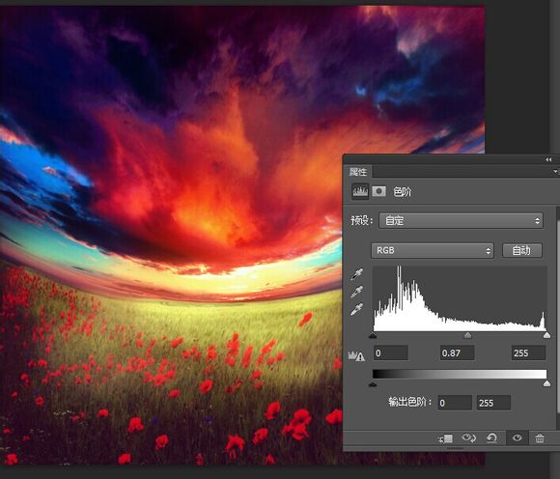The image size is (560, 479).
Task: Select the 属性 properties tab
Action: tap(358, 172)
